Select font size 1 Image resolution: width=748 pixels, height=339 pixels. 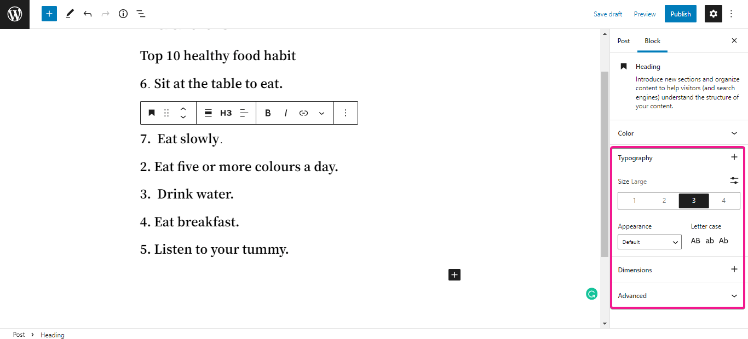(634, 201)
